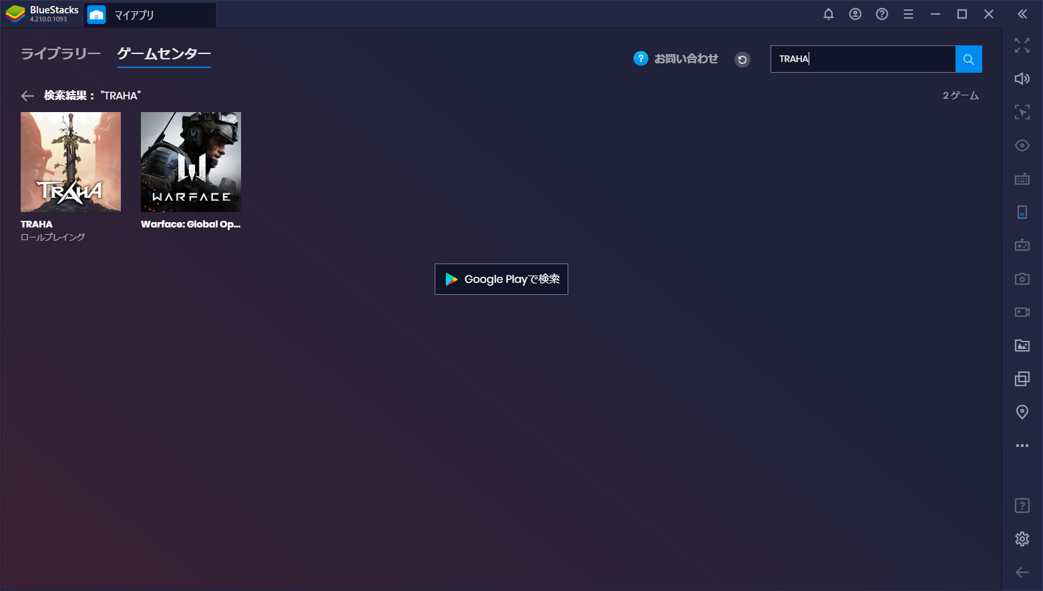
Task: Switch to ライブラリー tab
Action: pyautogui.click(x=61, y=53)
